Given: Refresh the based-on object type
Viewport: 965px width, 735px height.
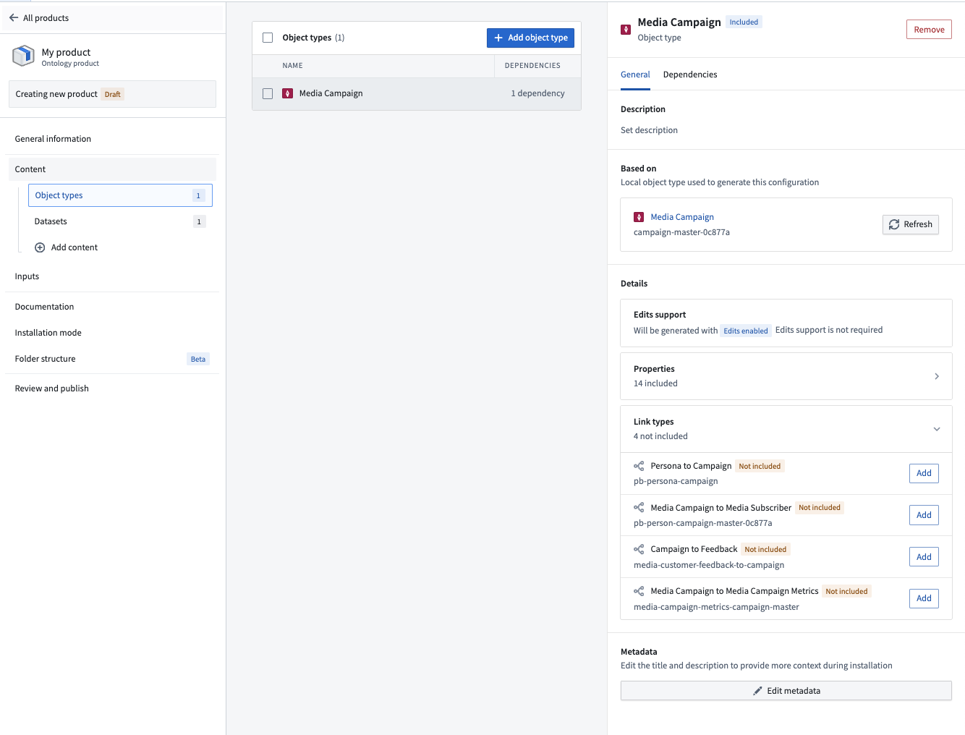Looking at the screenshot, I should pyautogui.click(x=910, y=224).
